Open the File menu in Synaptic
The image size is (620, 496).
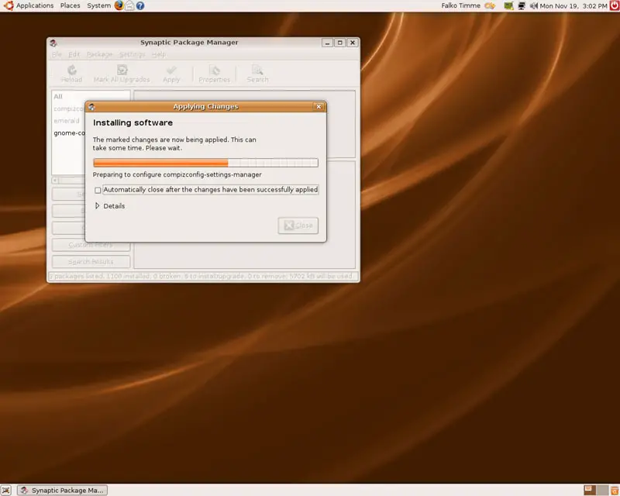[x=57, y=54]
